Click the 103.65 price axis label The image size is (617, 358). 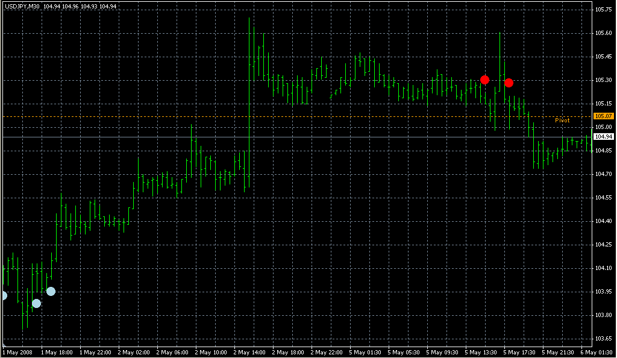pyautogui.click(x=604, y=338)
